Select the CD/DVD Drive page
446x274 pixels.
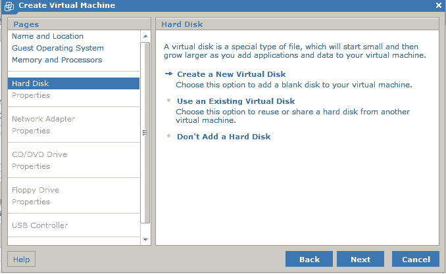pyautogui.click(x=39, y=154)
